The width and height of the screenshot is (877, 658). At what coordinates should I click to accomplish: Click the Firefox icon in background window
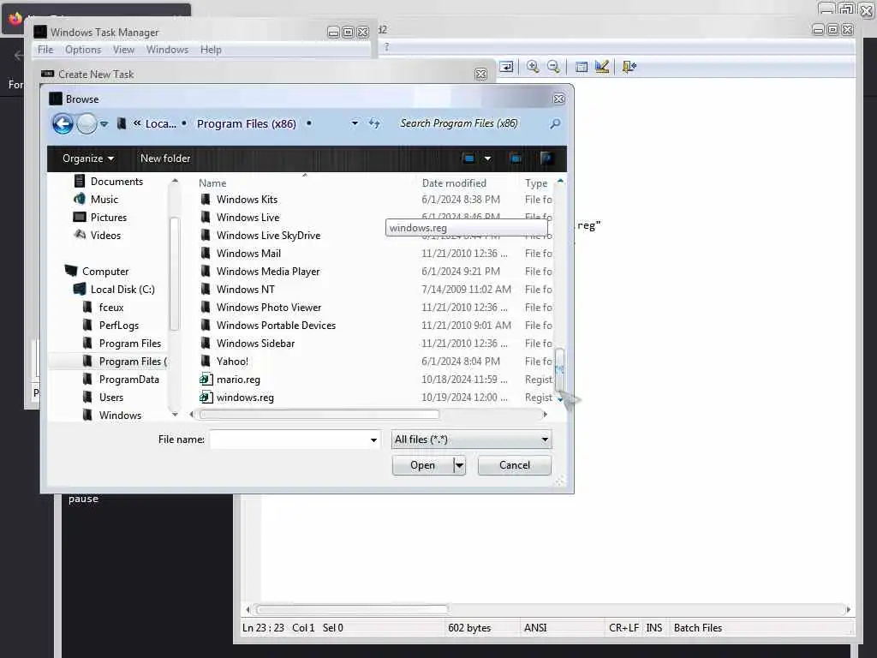pos(15,19)
